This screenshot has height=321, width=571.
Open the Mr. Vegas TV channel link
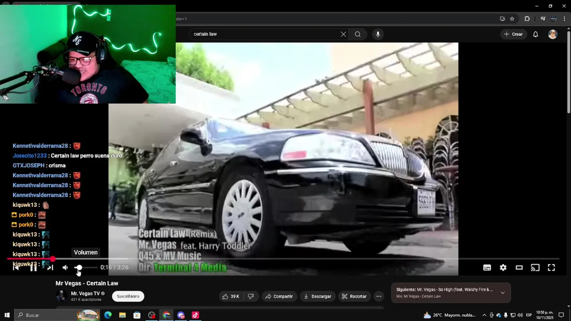pyautogui.click(x=85, y=294)
